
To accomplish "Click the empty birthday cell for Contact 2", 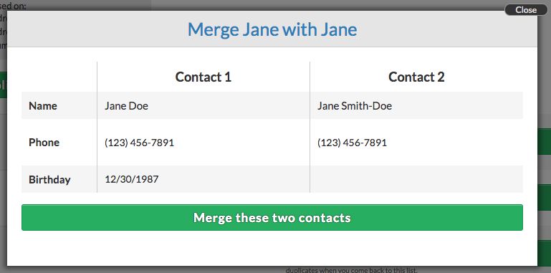I will (x=416, y=179).
